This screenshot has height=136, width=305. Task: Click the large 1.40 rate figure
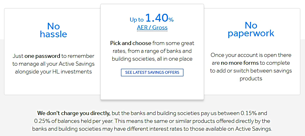[157, 18]
